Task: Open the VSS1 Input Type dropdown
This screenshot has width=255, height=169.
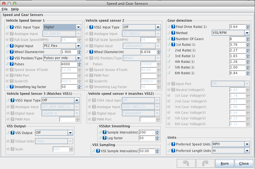Action: click(x=78, y=27)
